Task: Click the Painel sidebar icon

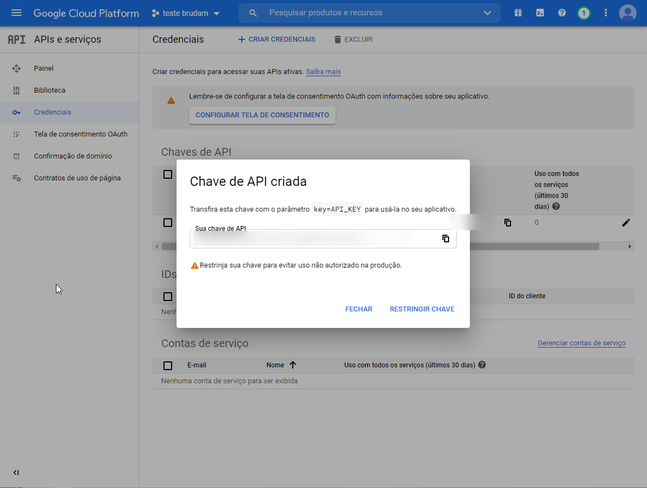Action: point(16,69)
